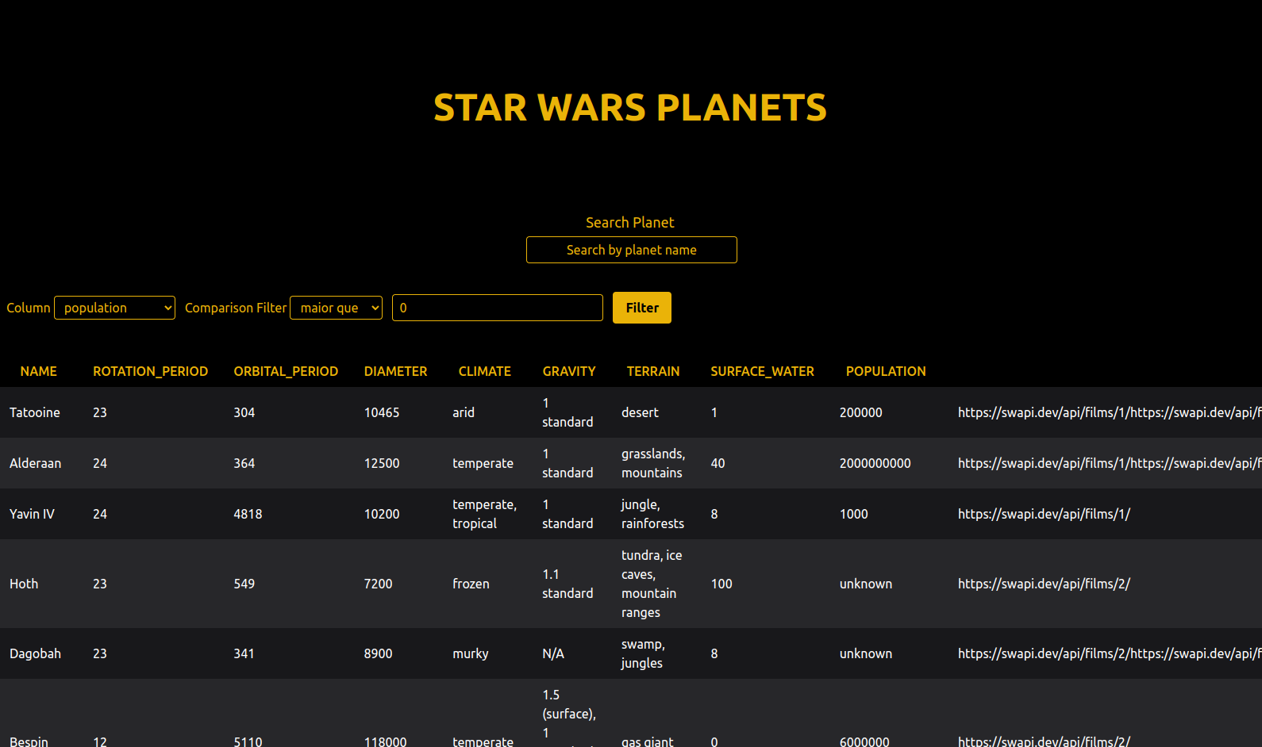
Task: Click Alderaan's terrain grasslands, mountains
Action: tap(653, 463)
